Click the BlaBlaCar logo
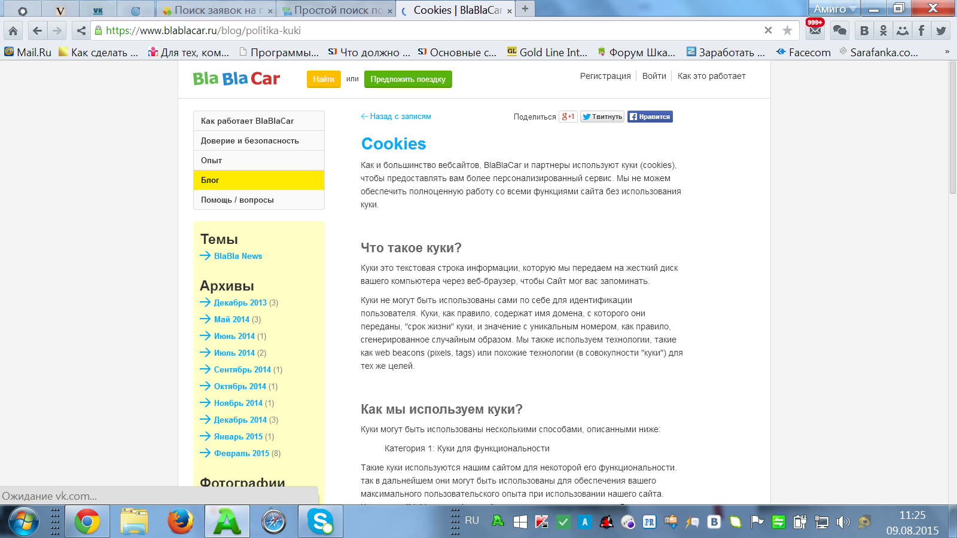Image resolution: width=957 pixels, height=538 pixels. [x=236, y=79]
